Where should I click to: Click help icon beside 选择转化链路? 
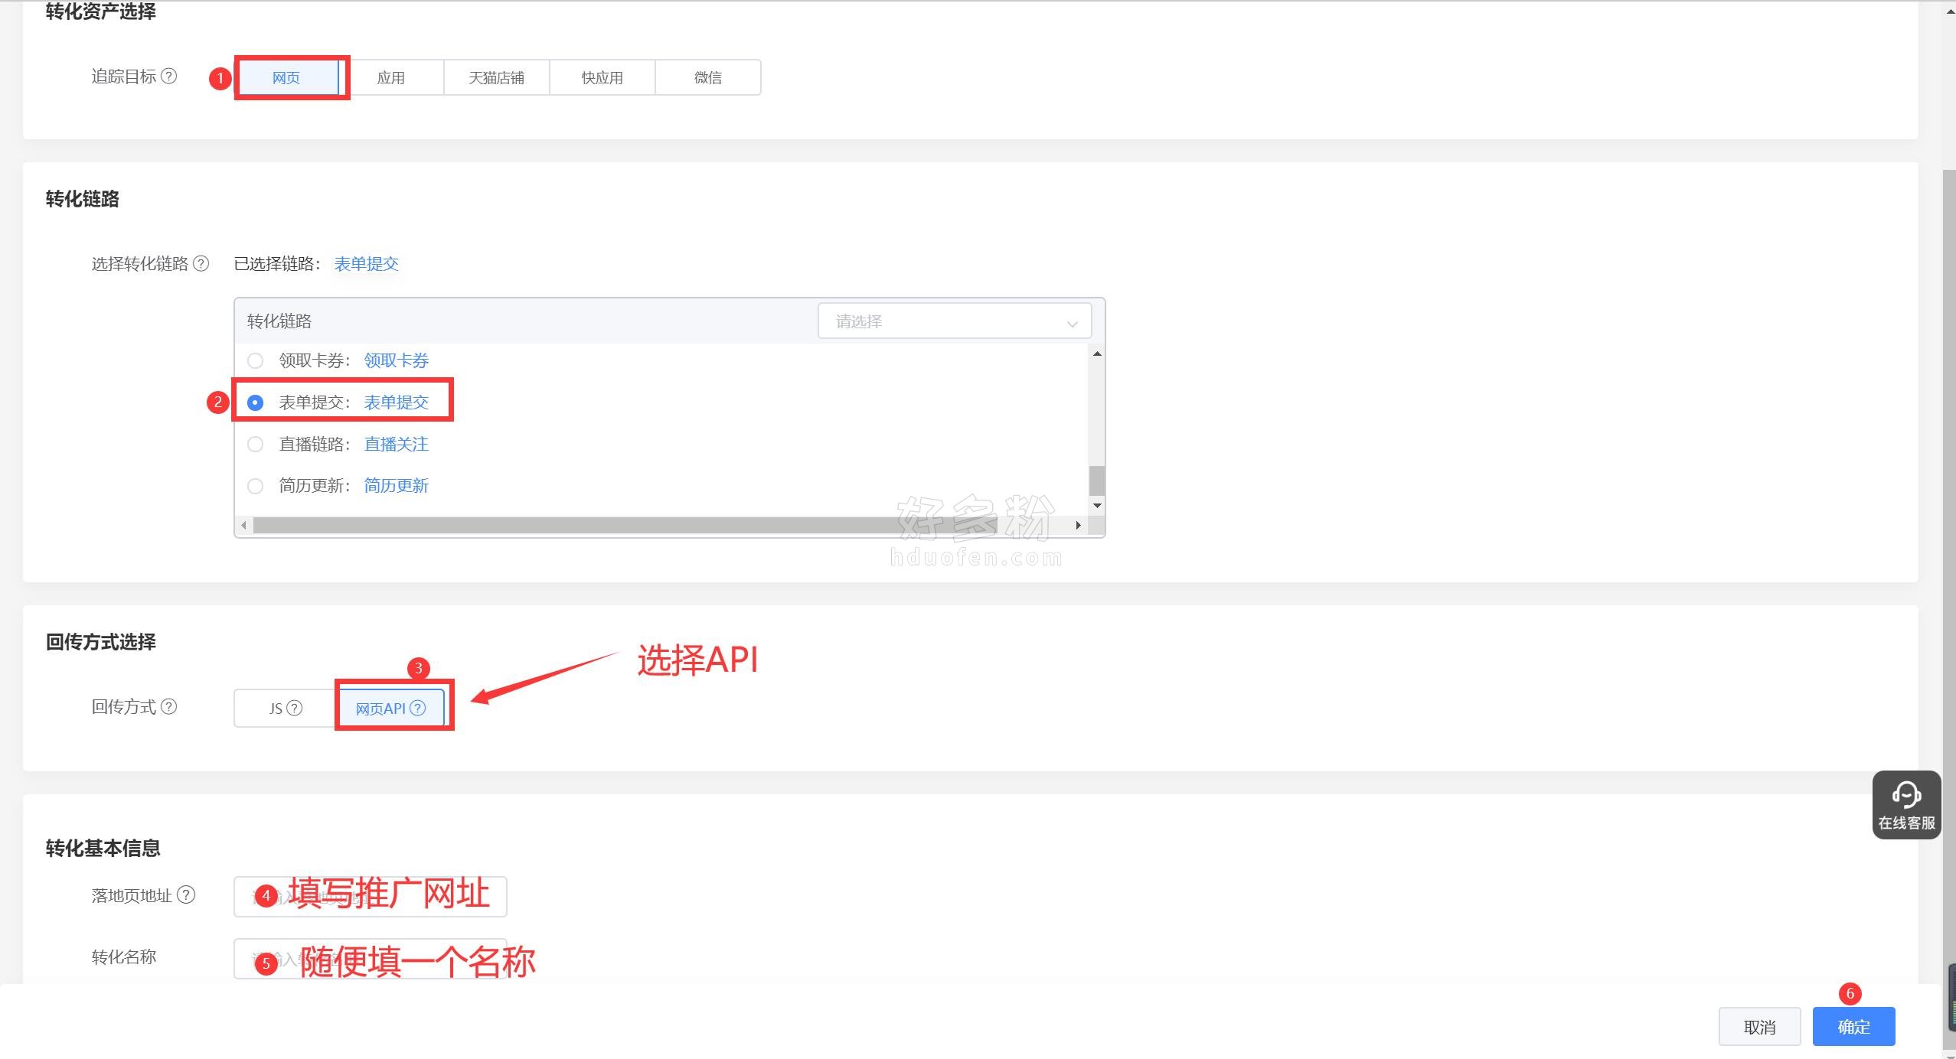[201, 264]
